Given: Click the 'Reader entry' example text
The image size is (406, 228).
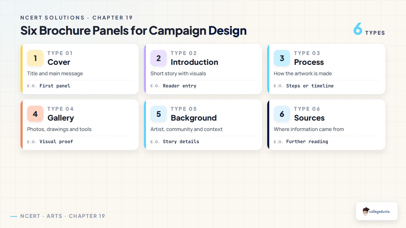Looking at the screenshot, I should click(180, 86).
